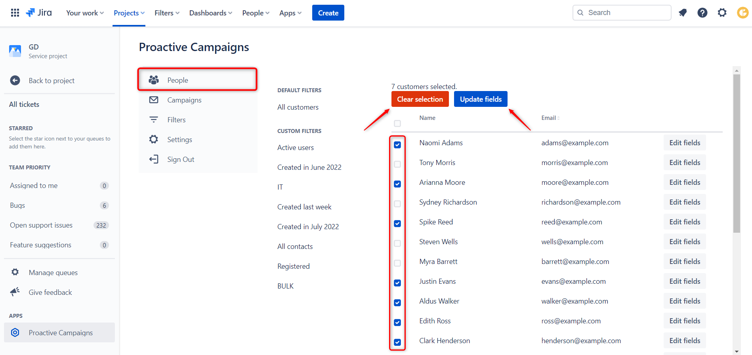752x355 pixels.
Task: Open the Campaigns menu item
Action: tap(198, 100)
